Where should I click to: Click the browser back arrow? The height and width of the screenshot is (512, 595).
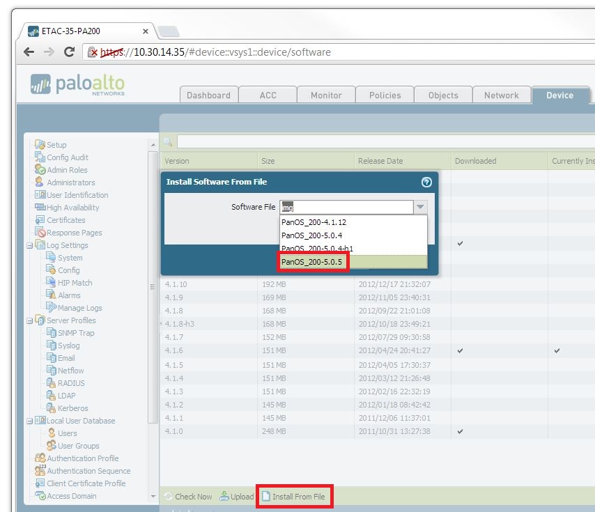pyautogui.click(x=29, y=52)
